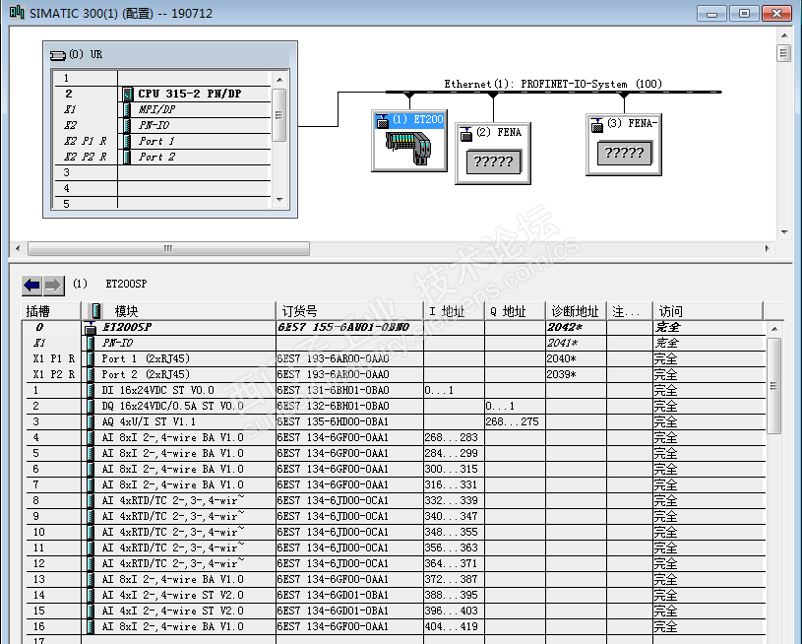Click module table scrollbar up arrow
The height and width of the screenshot is (644, 802).
pyautogui.click(x=774, y=329)
